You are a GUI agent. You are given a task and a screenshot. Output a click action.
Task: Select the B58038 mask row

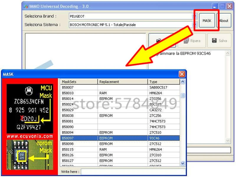tap(120, 116)
